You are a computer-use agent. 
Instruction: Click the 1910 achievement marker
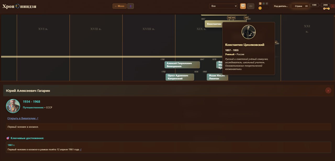tap(233, 18)
